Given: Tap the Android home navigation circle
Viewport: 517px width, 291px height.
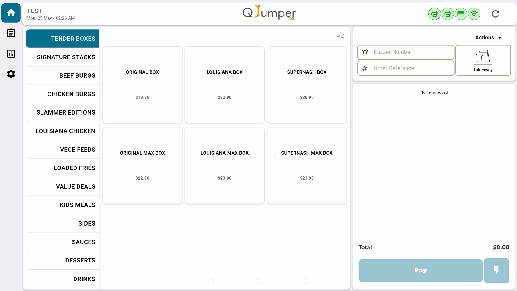Looking at the screenshot, I should point(258,281).
